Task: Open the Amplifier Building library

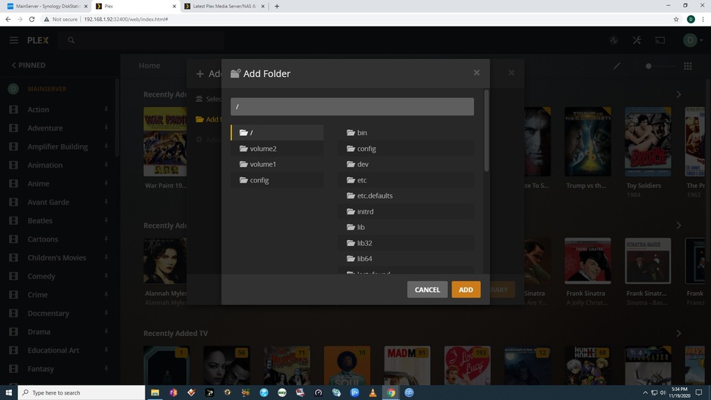Action: [57, 146]
